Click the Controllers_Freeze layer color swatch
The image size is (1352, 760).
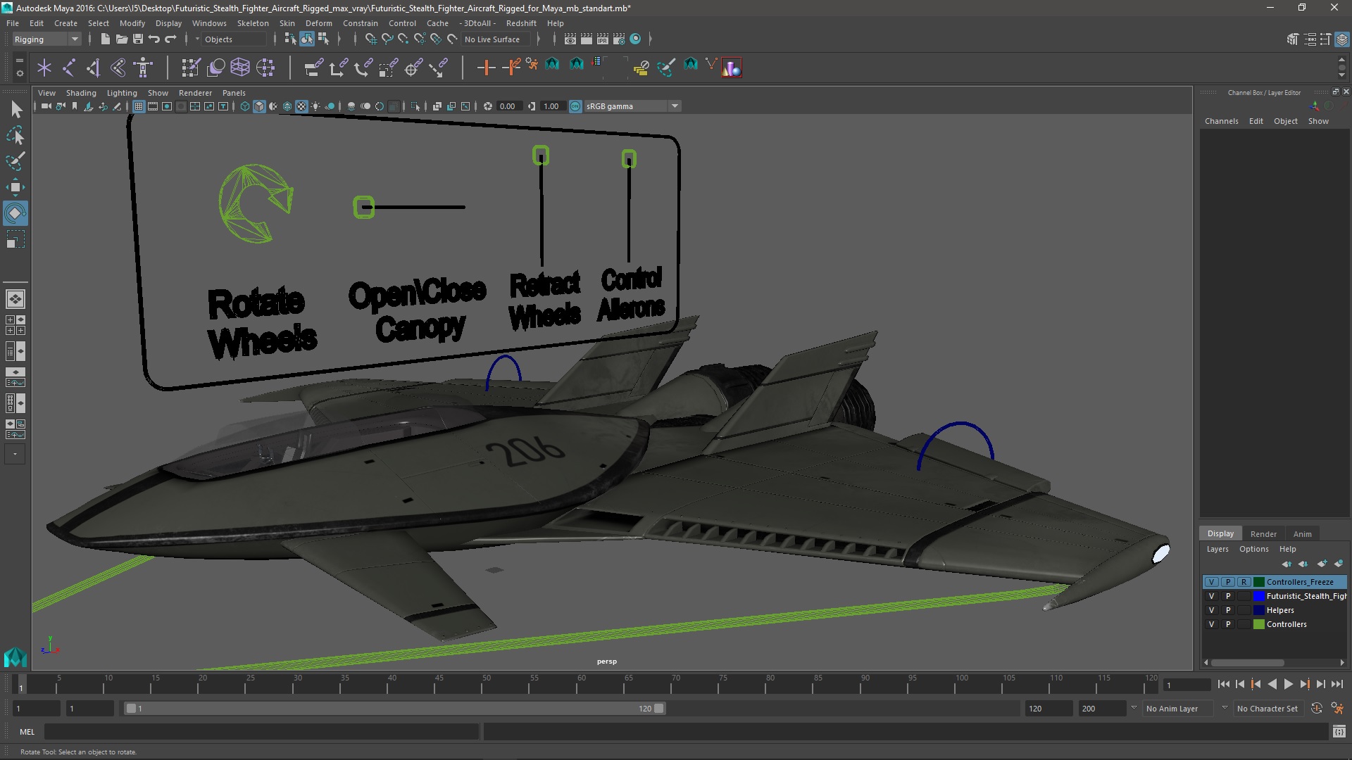pyautogui.click(x=1259, y=582)
